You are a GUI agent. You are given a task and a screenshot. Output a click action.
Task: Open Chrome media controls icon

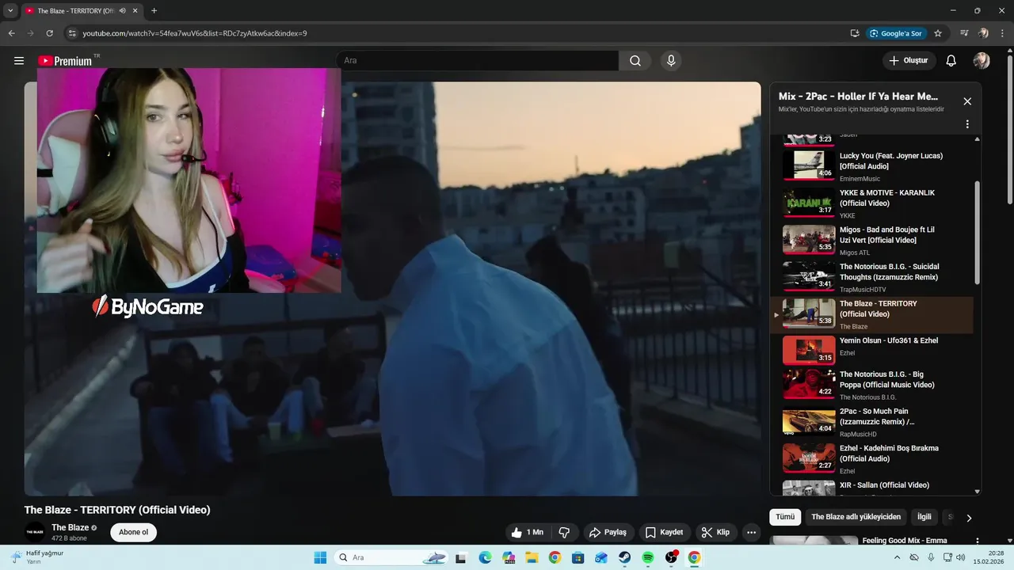(964, 33)
